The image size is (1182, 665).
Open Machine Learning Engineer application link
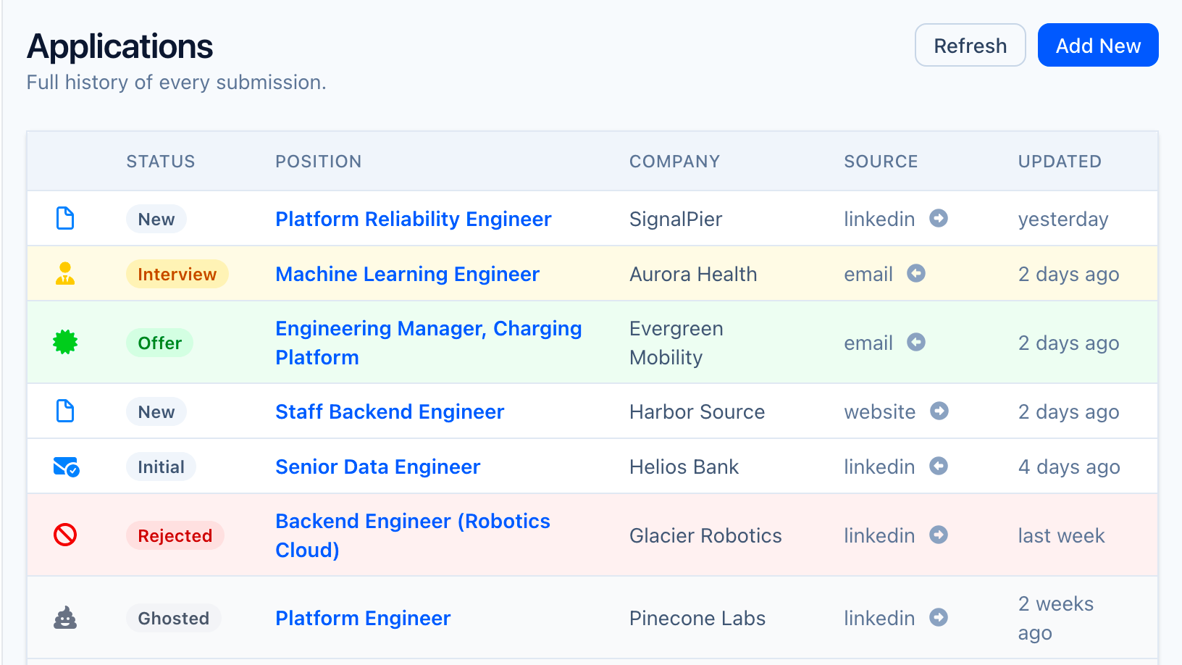tap(407, 274)
